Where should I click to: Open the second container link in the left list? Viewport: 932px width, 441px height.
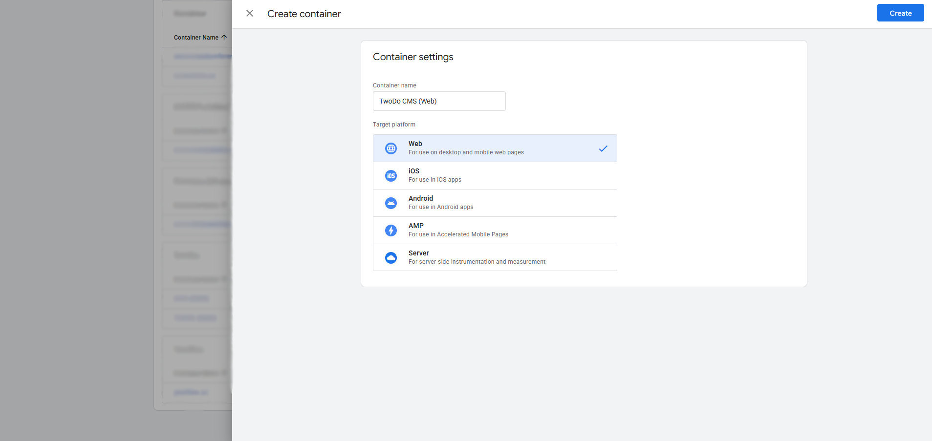195,76
